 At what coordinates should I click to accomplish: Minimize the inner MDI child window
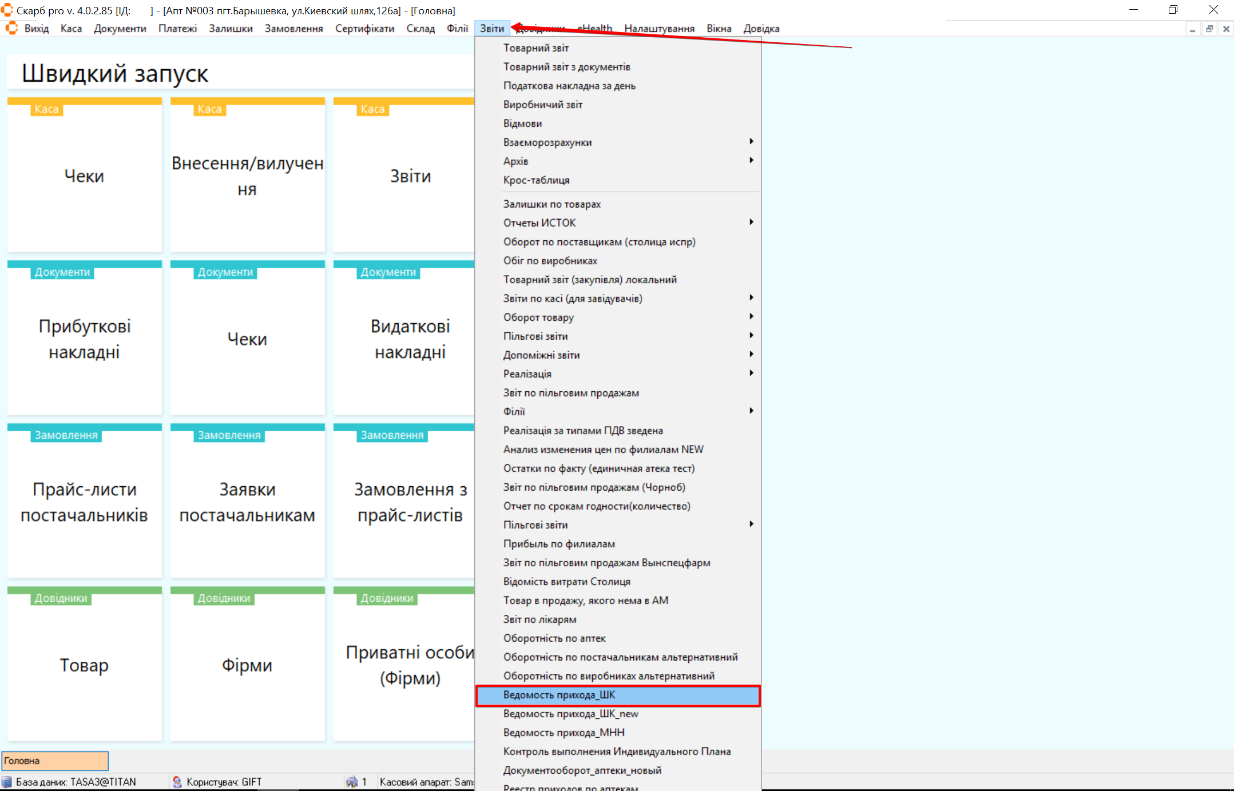(x=1192, y=29)
